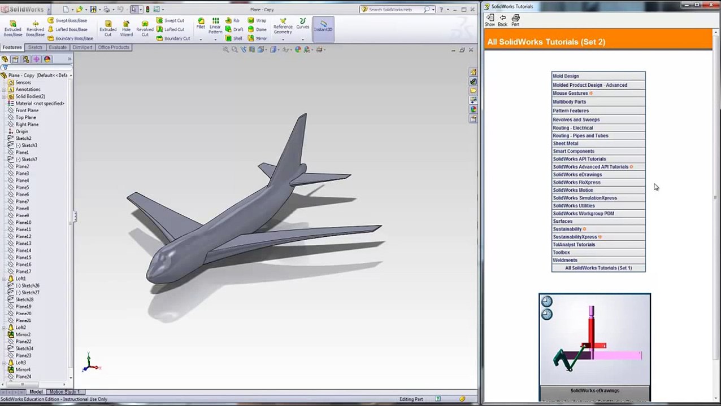721x406 pixels.
Task: Select the Rib feature
Action: click(232, 21)
